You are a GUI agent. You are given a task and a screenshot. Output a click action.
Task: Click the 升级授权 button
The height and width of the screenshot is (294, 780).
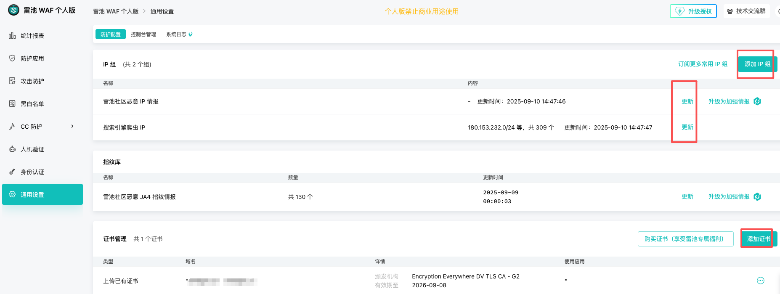[693, 11]
